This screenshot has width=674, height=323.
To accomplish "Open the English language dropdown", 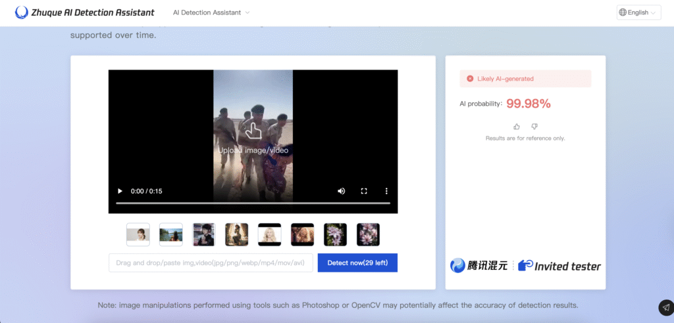I will click(638, 12).
